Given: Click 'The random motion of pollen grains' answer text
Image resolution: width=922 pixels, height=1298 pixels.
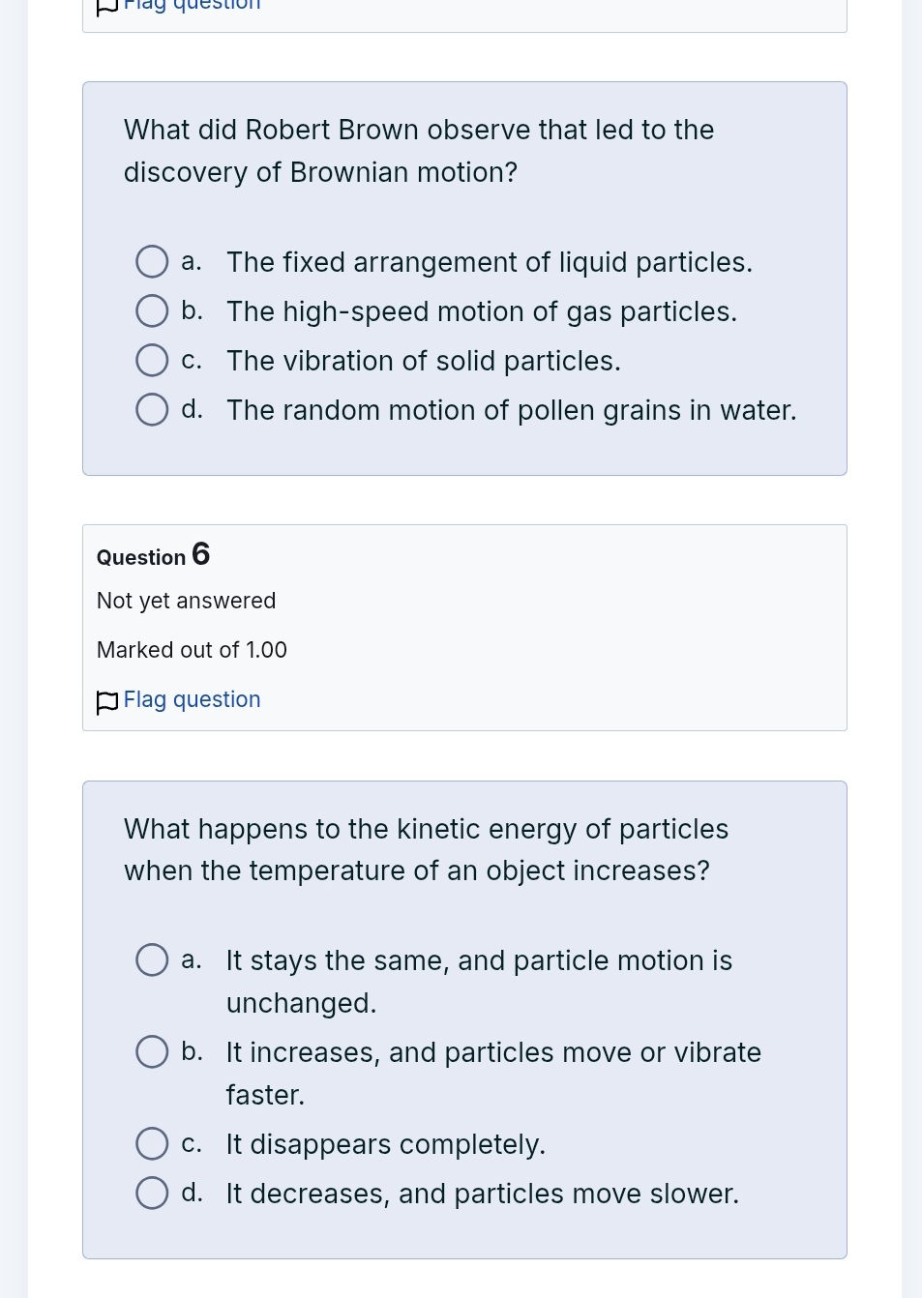Looking at the screenshot, I should click(511, 410).
